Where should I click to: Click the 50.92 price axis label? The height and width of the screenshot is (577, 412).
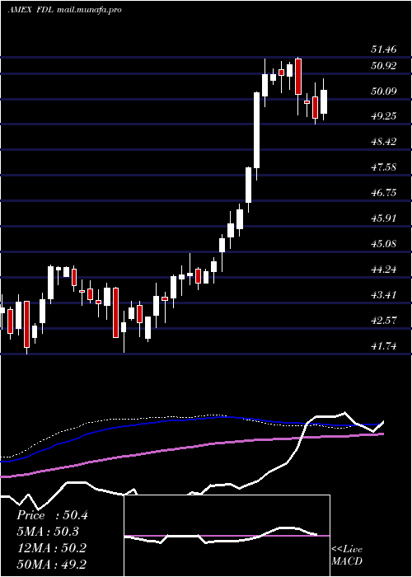click(384, 66)
